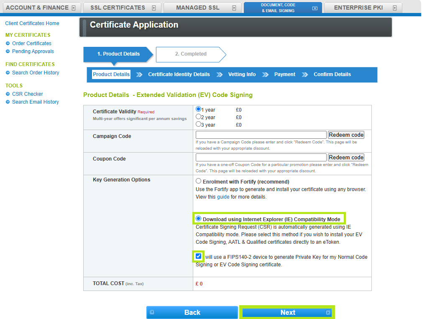Expand the SSL Certificates menu arrow
Screen dimensions: 422x319
153,8
